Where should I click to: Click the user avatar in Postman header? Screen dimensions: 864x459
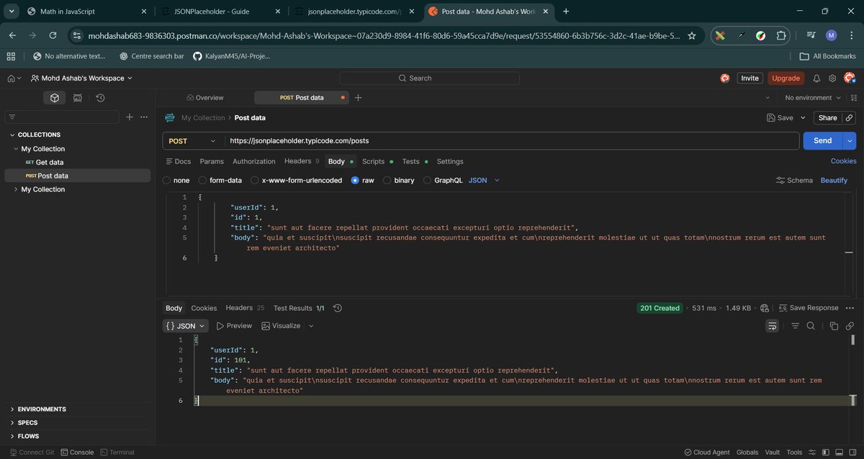pyautogui.click(x=849, y=78)
